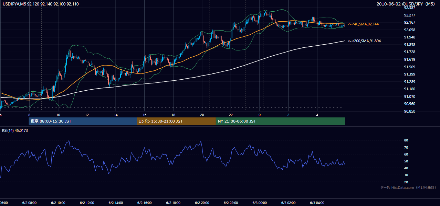Click hour label 22 on price chart axis
Image resolution: width=440 pixels, height=206 pixels.
231,115
